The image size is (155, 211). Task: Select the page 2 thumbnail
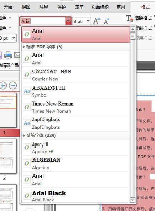tap(8, 156)
